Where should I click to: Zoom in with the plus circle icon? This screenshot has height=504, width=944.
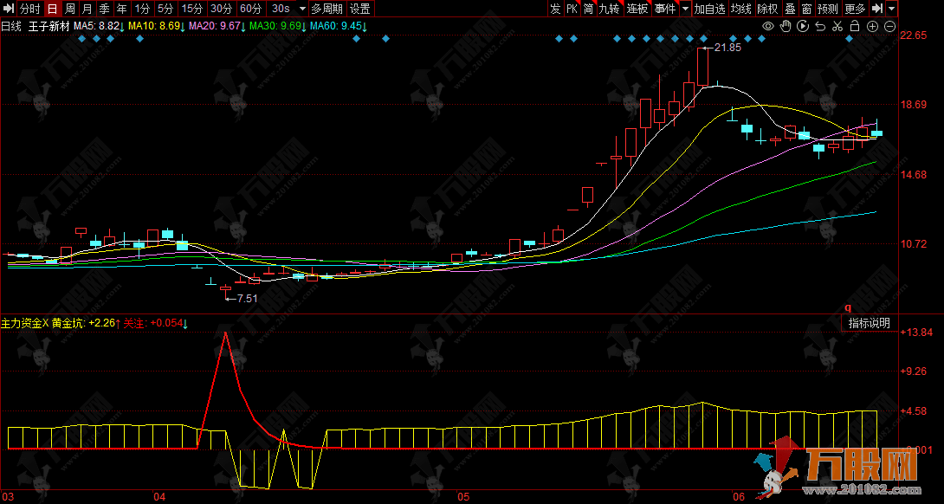click(x=872, y=26)
